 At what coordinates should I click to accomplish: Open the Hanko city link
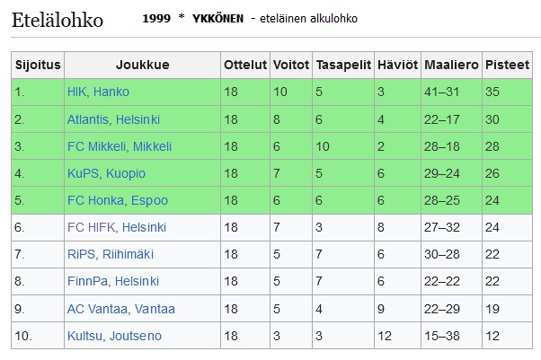(111, 92)
